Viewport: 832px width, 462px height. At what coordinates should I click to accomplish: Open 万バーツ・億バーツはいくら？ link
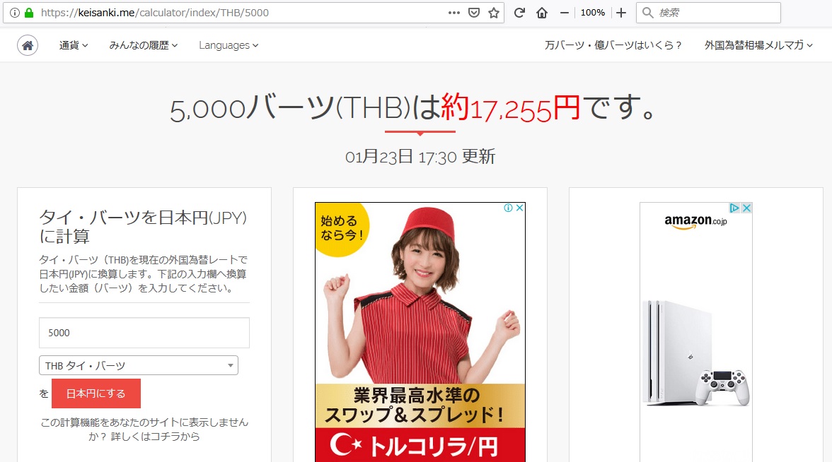coord(613,45)
